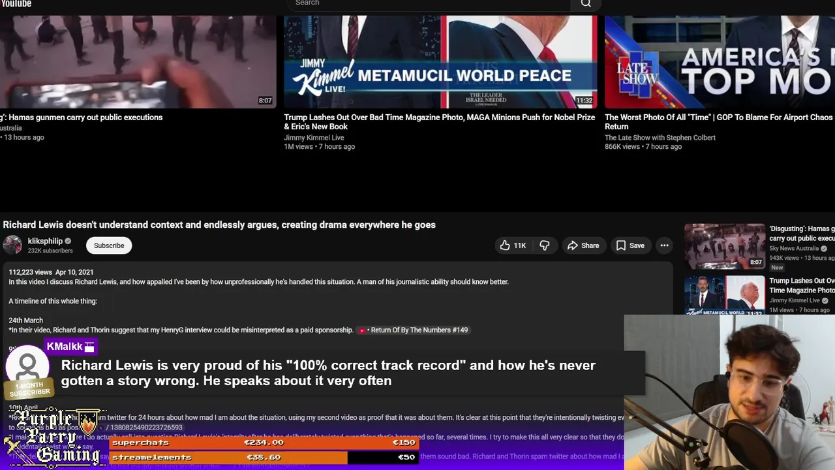Click the YouTube search magnifier icon
This screenshot has height=470, width=835.
586,3
